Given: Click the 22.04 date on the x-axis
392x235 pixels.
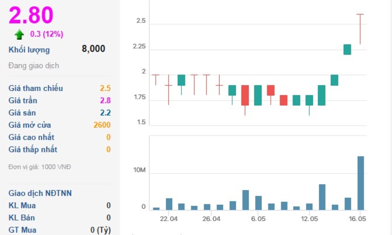Looking at the screenshot, I should [x=169, y=219].
